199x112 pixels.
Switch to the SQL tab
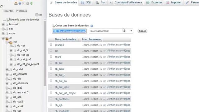coord(86,2)
